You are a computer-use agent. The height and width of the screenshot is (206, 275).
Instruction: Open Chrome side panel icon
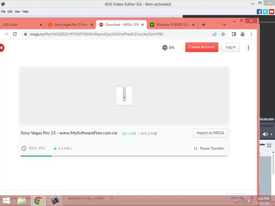coord(234,34)
